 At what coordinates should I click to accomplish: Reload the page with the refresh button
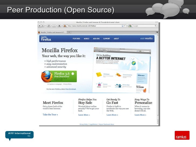(x=49, y=26)
